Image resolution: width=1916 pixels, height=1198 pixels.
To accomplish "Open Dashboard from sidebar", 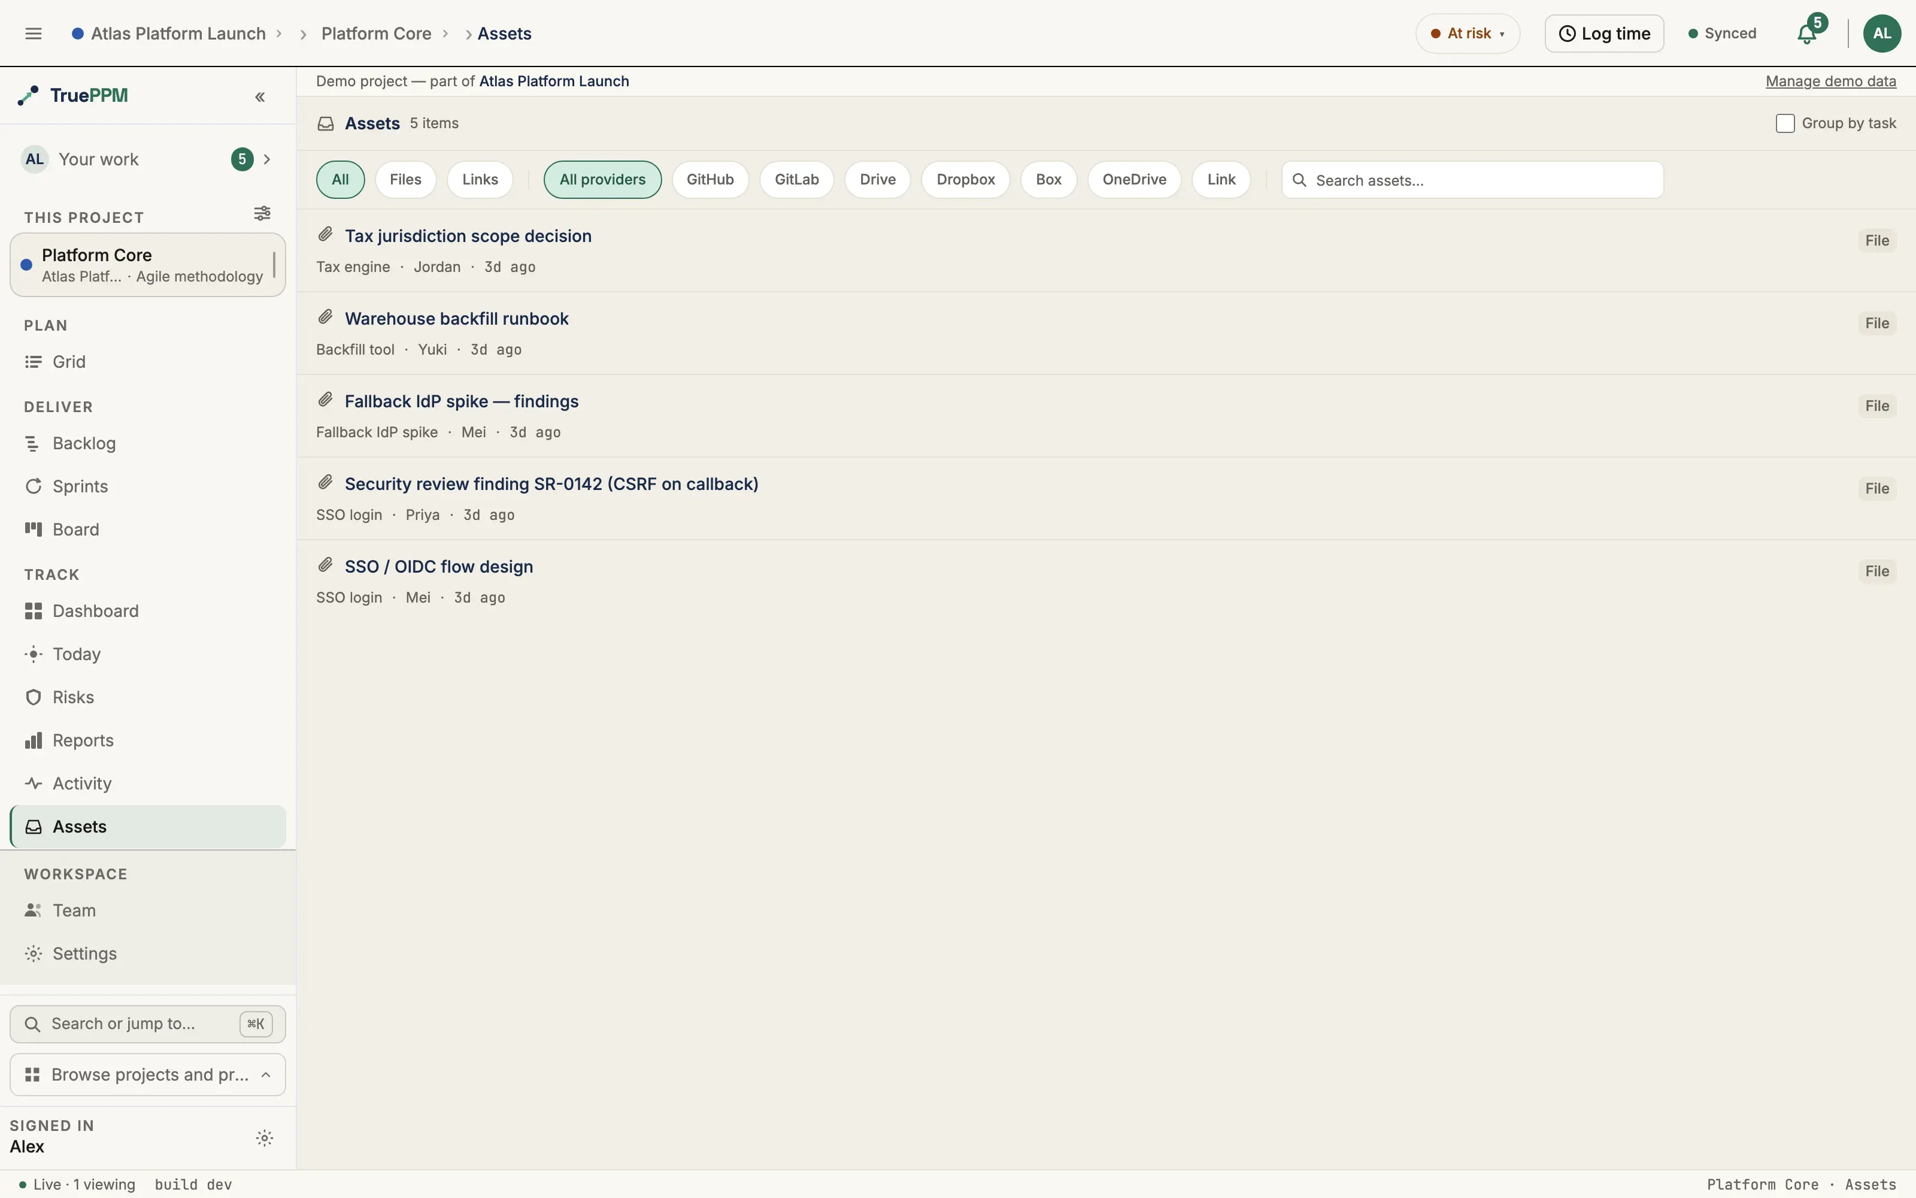I will 148,611.
